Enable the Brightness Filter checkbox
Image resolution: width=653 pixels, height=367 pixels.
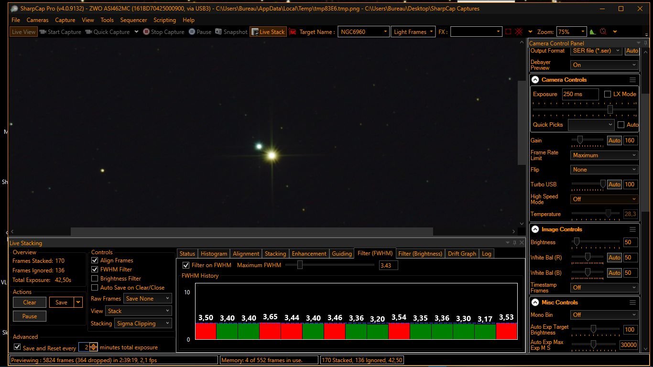point(95,279)
